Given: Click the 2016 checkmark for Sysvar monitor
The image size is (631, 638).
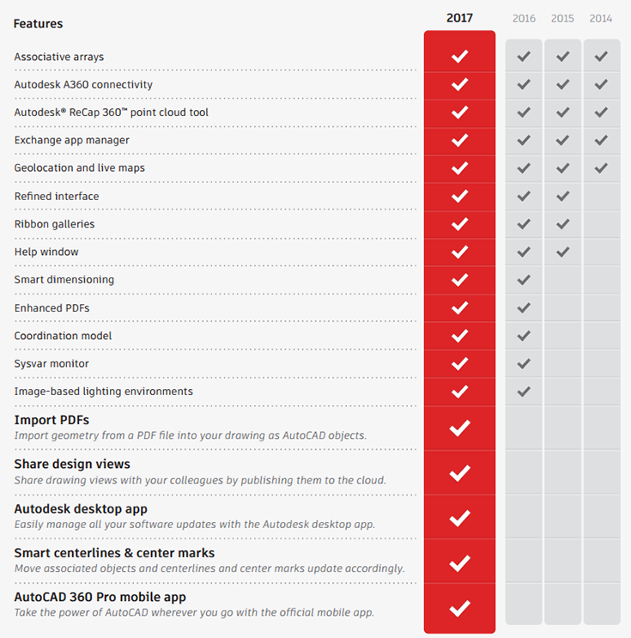Looking at the screenshot, I should [x=524, y=363].
